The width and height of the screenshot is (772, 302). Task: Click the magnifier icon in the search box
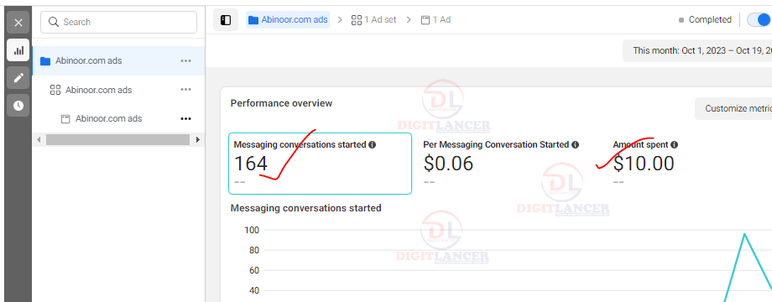(x=53, y=22)
